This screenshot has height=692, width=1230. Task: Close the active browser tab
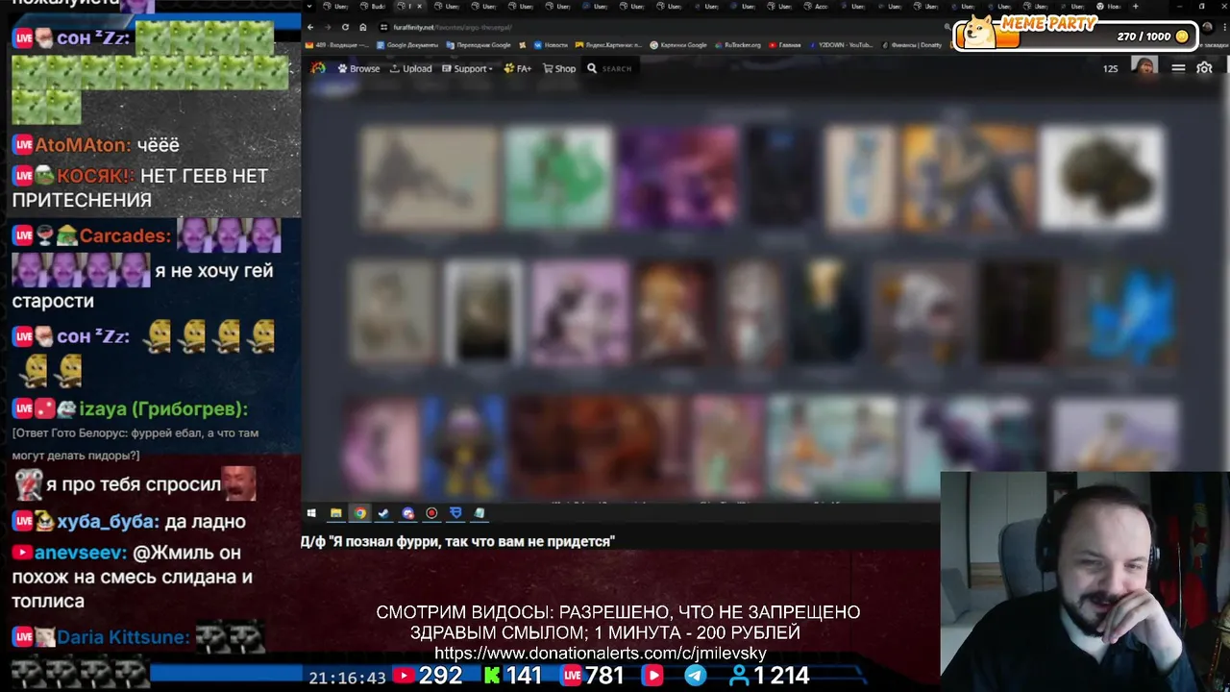pos(419,6)
